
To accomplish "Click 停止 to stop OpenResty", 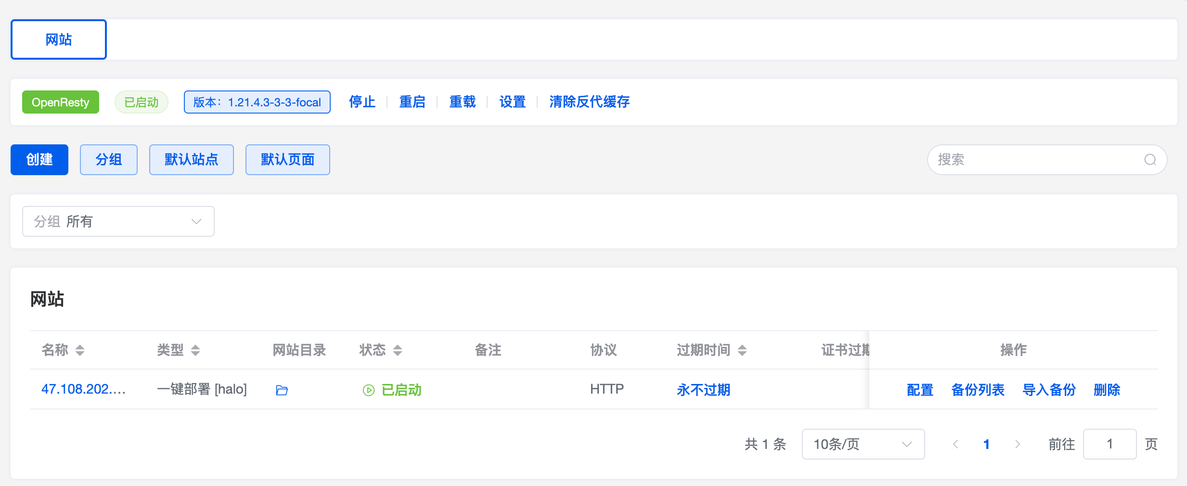I will click(362, 102).
